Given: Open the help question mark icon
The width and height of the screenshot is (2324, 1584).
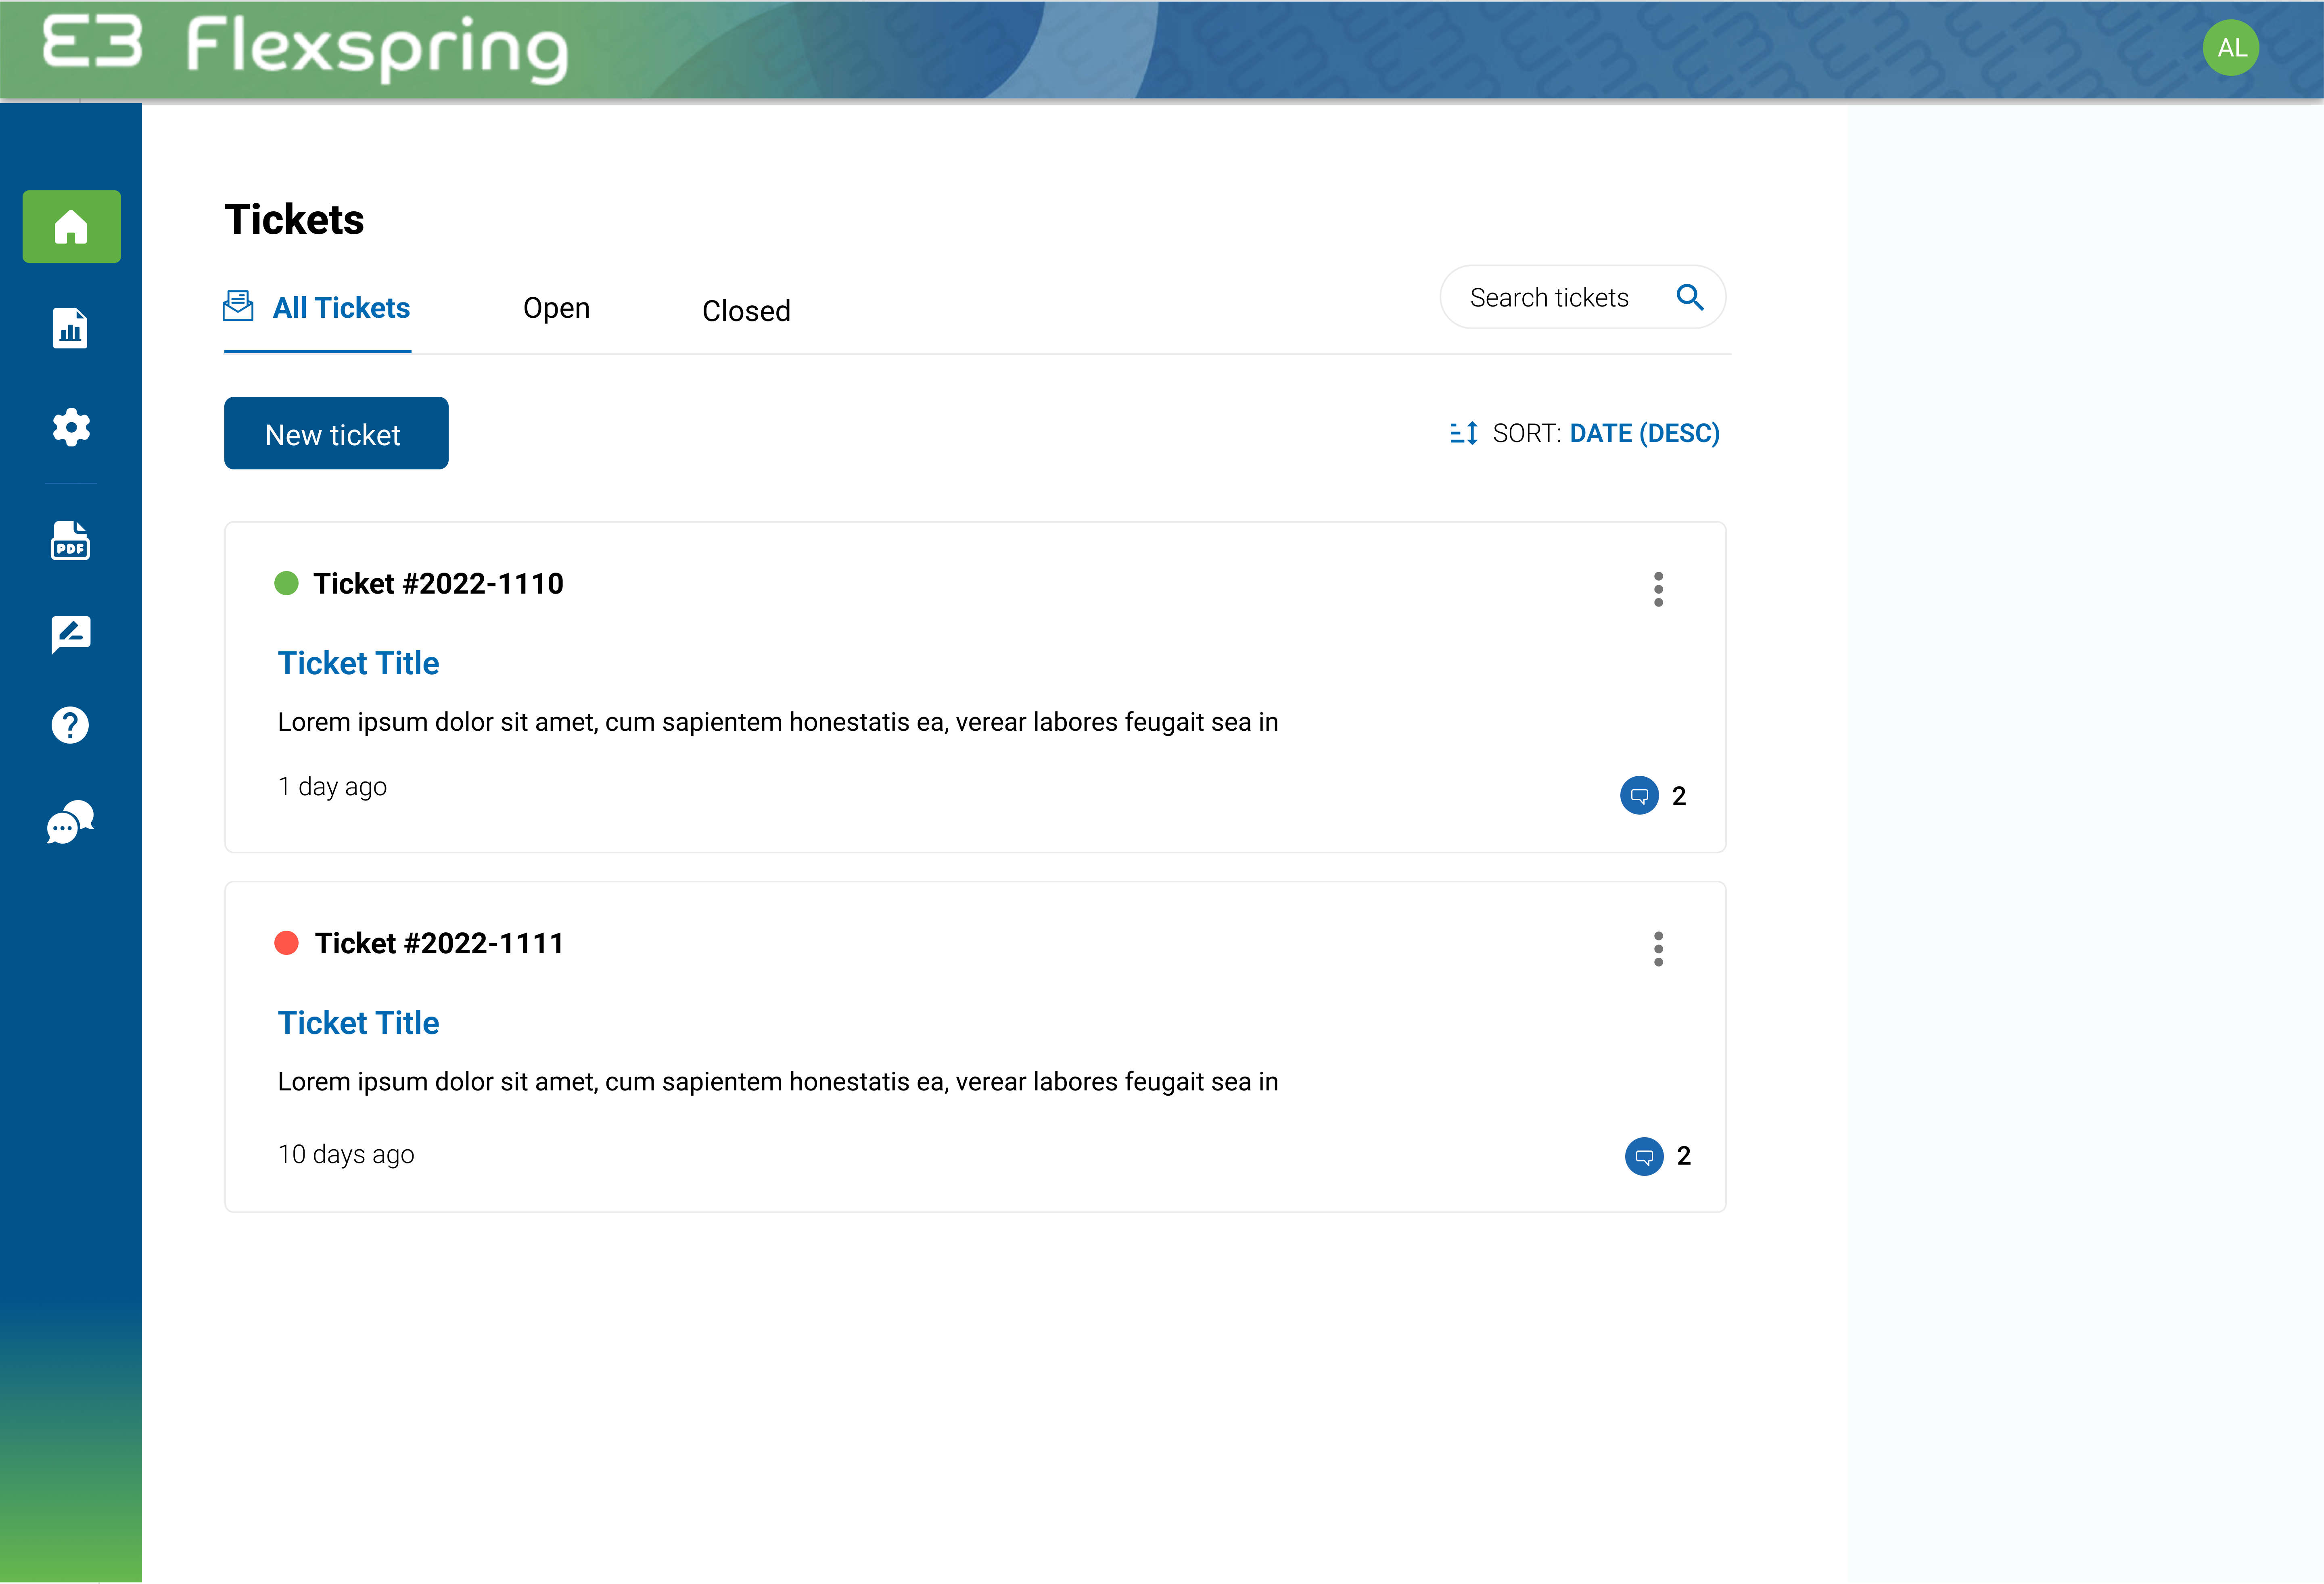Looking at the screenshot, I should point(70,725).
